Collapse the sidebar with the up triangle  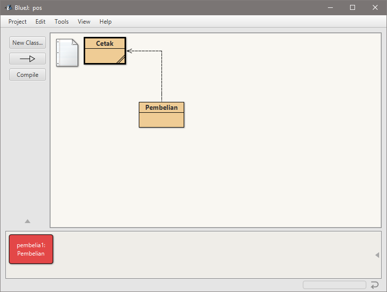click(x=28, y=221)
